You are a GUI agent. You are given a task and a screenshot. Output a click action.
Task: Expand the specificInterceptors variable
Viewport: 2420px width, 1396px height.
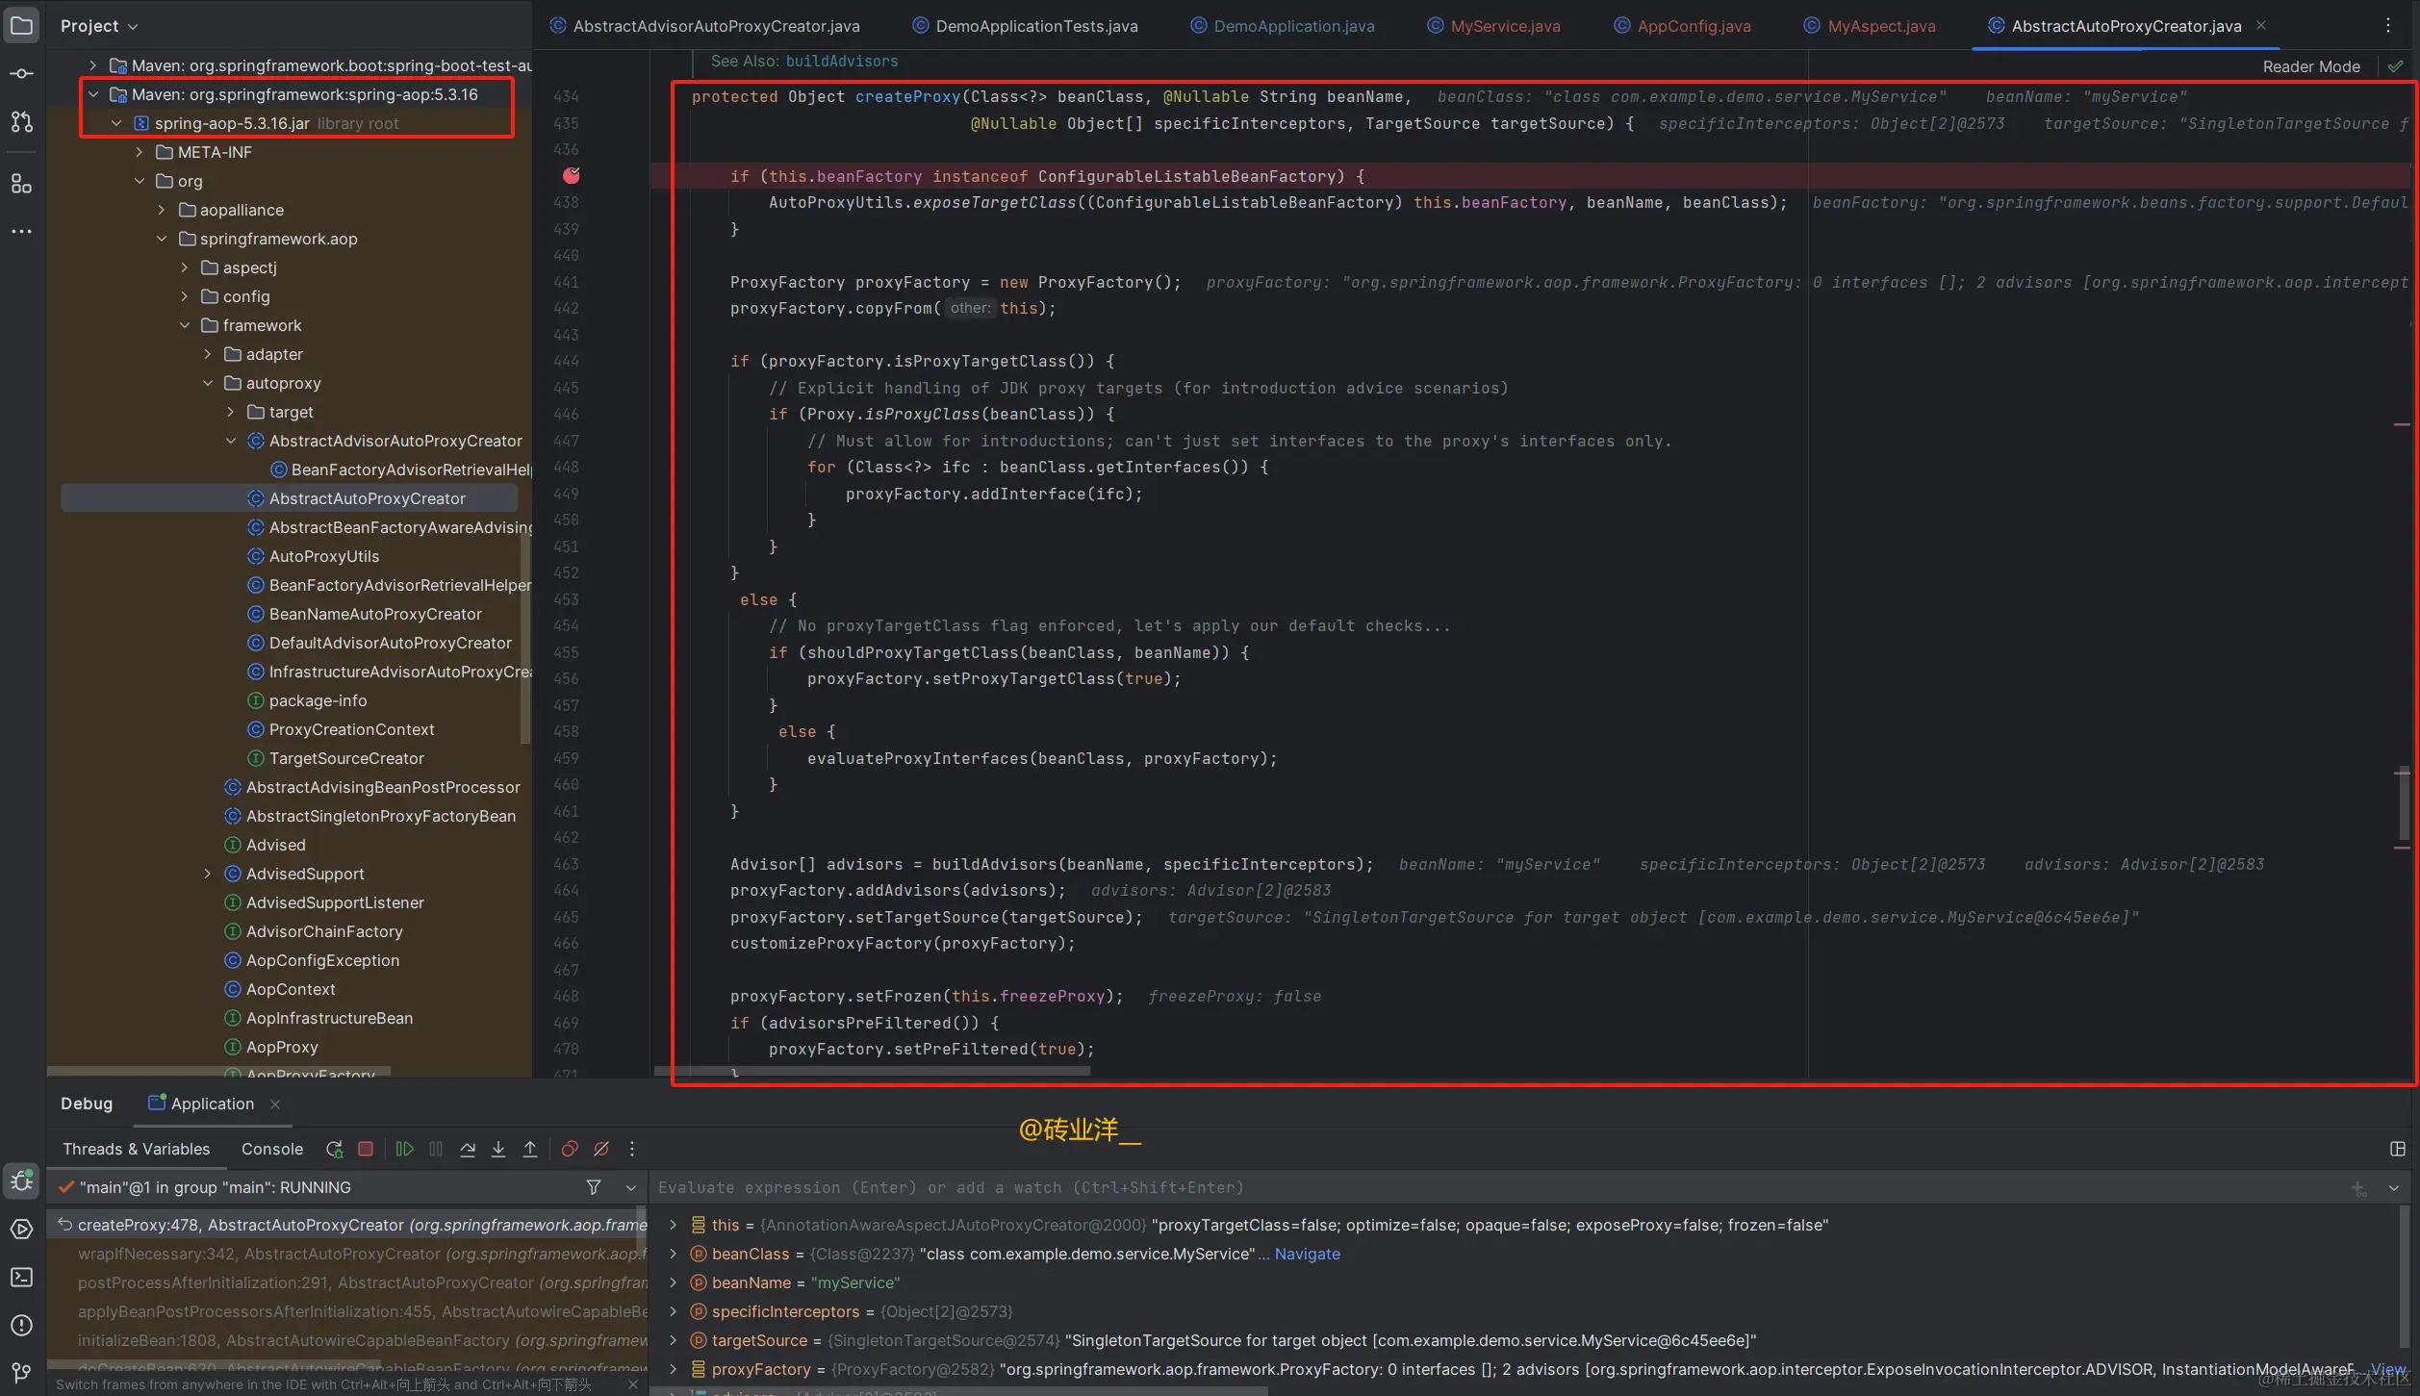pos(674,1311)
